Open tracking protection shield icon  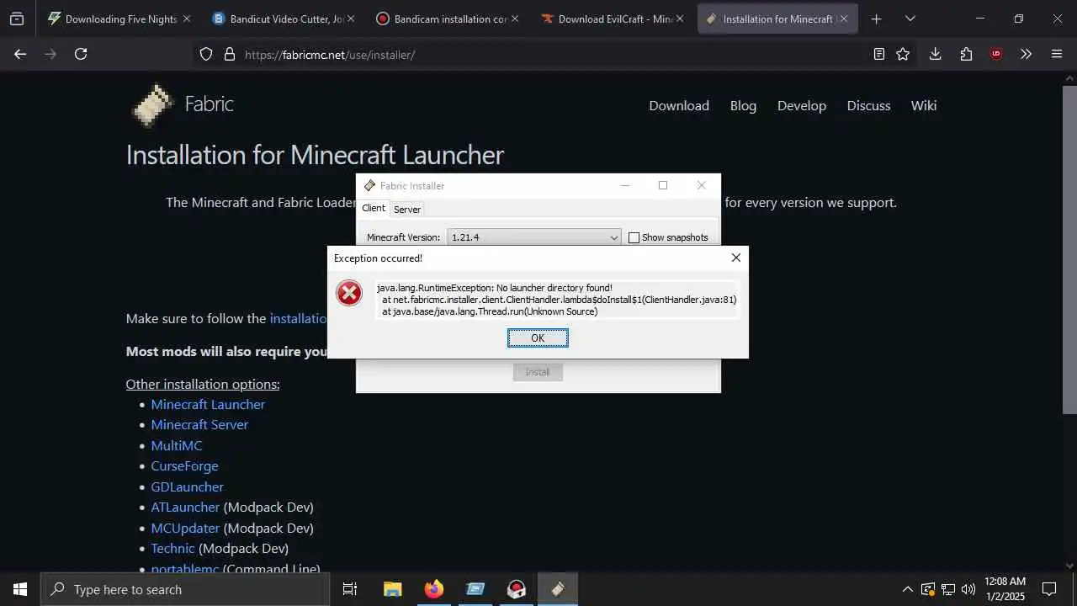206,54
